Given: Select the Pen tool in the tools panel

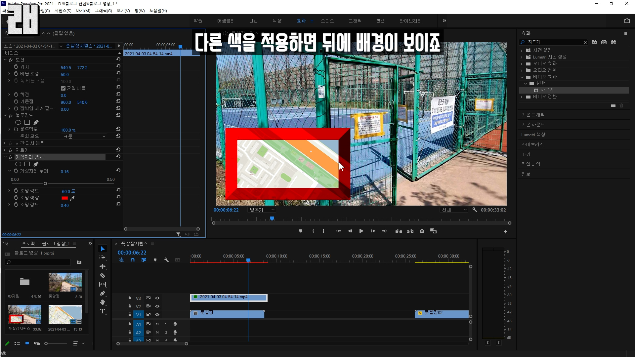Looking at the screenshot, I should point(103,294).
